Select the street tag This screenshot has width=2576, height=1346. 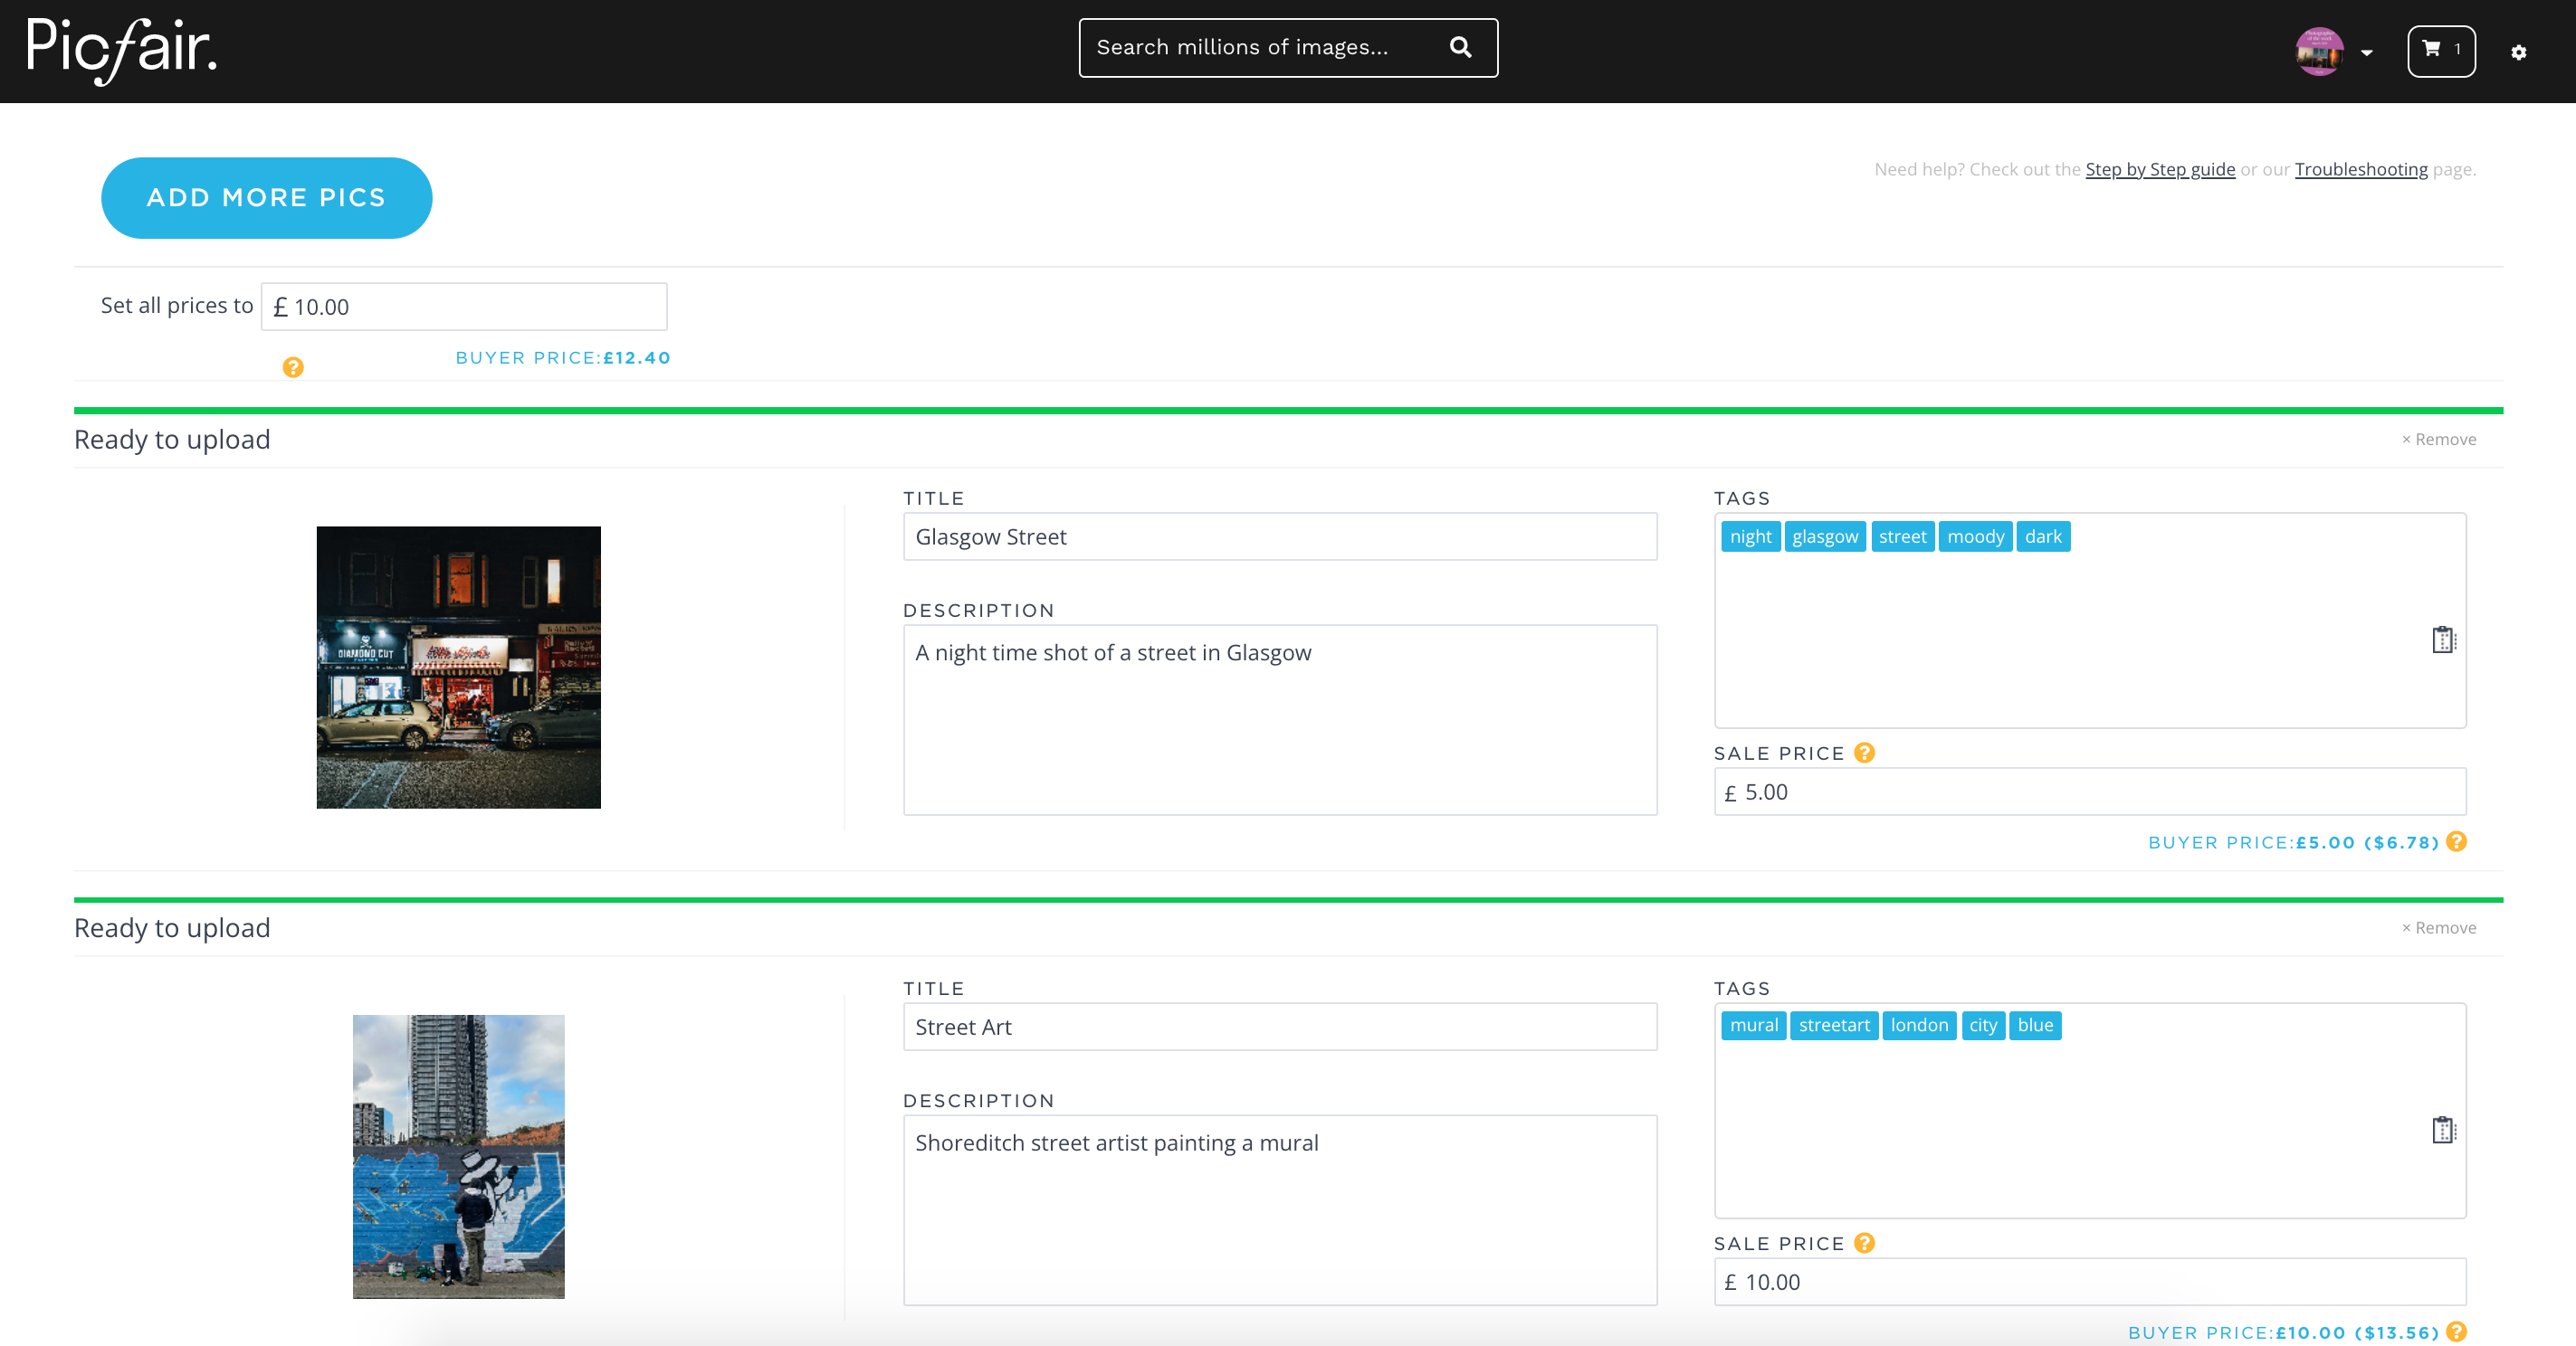pyautogui.click(x=1902, y=536)
